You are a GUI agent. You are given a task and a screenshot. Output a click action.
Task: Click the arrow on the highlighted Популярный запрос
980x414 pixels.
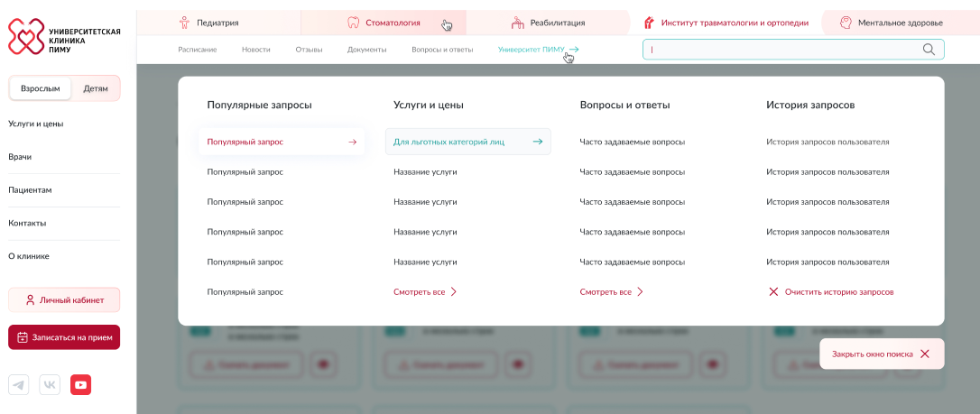(353, 142)
